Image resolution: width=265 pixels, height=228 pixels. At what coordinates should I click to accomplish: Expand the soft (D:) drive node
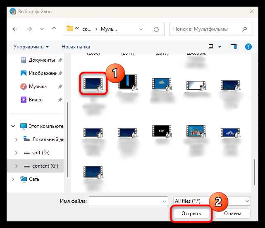click(16, 153)
